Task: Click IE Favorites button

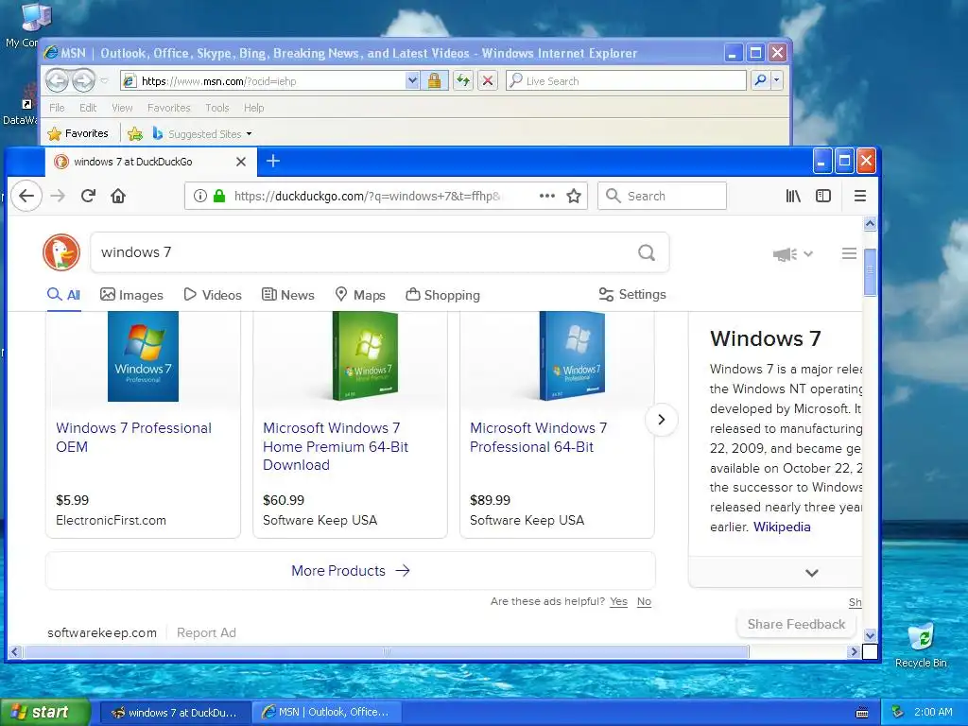Action: click(78, 133)
